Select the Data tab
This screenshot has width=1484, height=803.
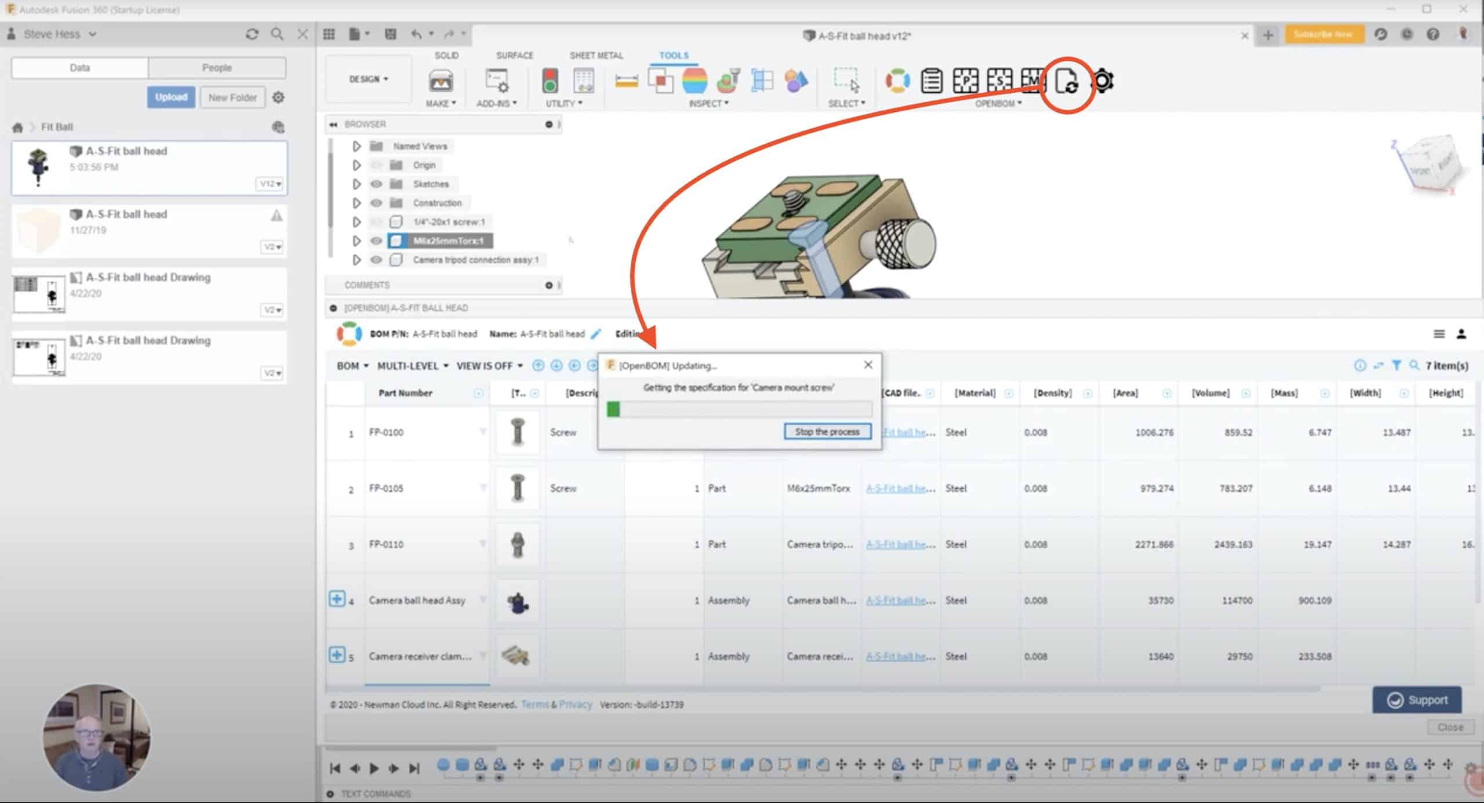tap(80, 68)
